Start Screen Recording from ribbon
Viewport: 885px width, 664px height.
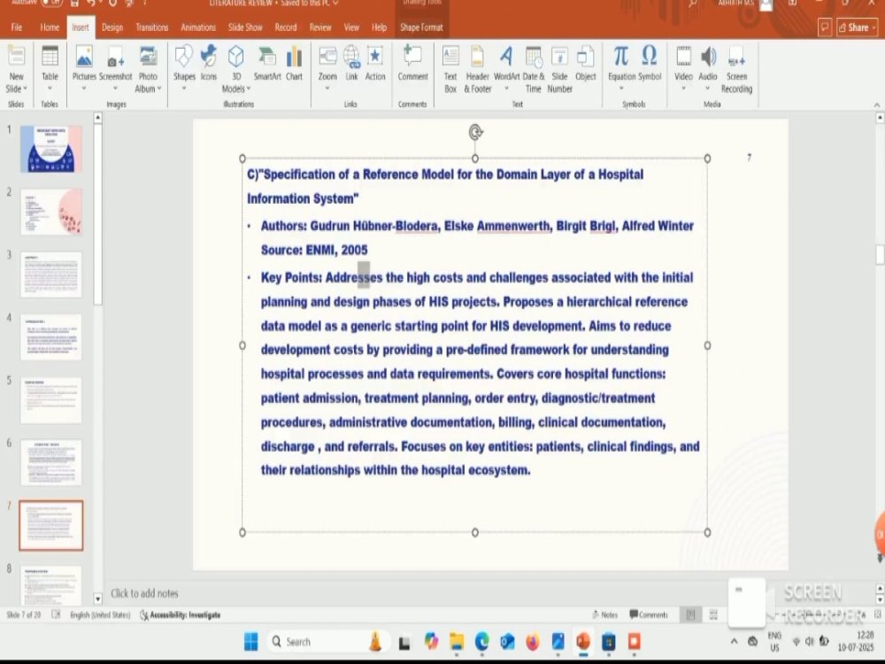[736, 69]
